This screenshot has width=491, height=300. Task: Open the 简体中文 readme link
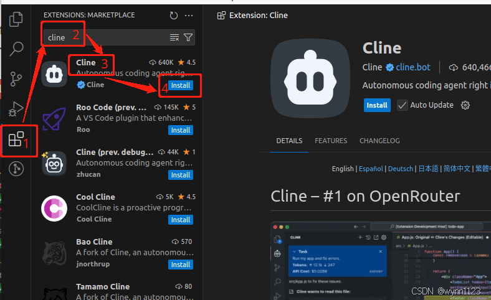(457, 169)
